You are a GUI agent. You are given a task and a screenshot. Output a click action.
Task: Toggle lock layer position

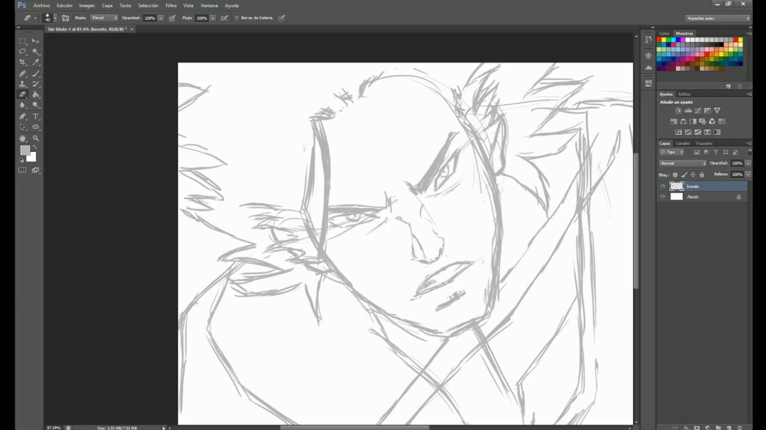(693, 175)
